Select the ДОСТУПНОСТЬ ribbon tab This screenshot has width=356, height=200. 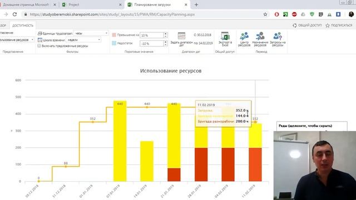click(23, 26)
